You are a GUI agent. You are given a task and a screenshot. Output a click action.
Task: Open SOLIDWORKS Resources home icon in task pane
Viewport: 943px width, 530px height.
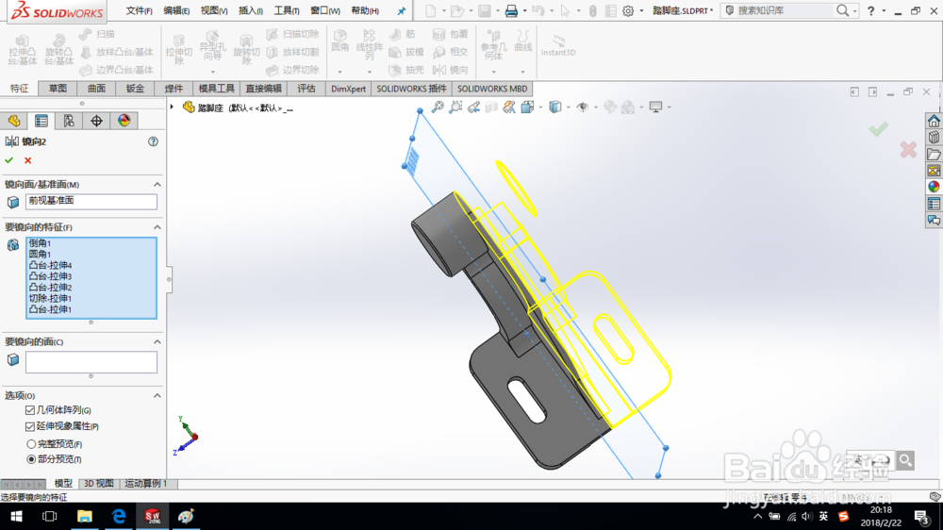(934, 121)
